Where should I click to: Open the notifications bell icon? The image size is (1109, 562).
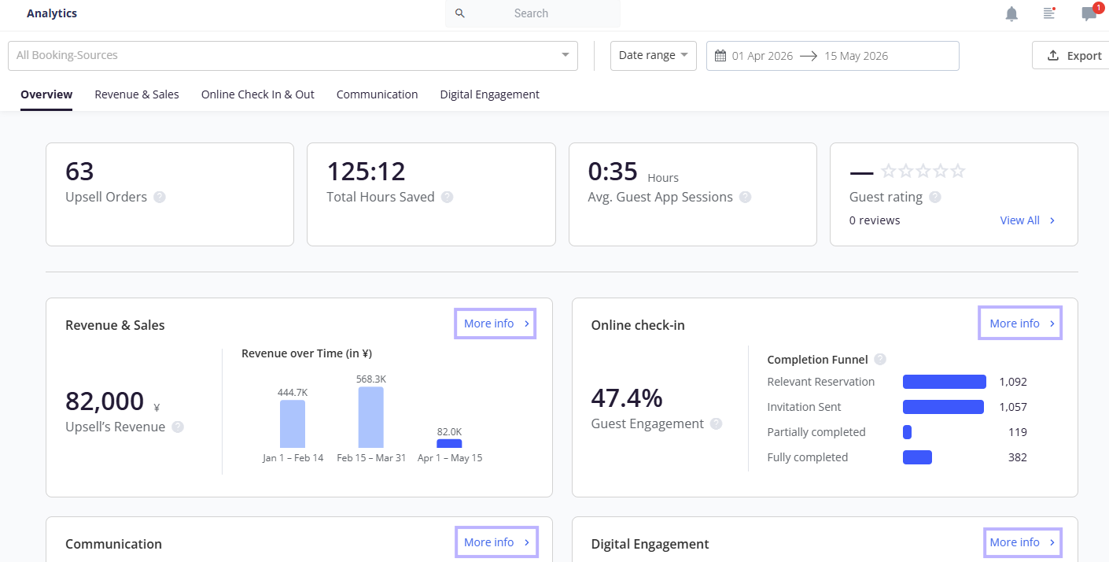(x=1011, y=14)
